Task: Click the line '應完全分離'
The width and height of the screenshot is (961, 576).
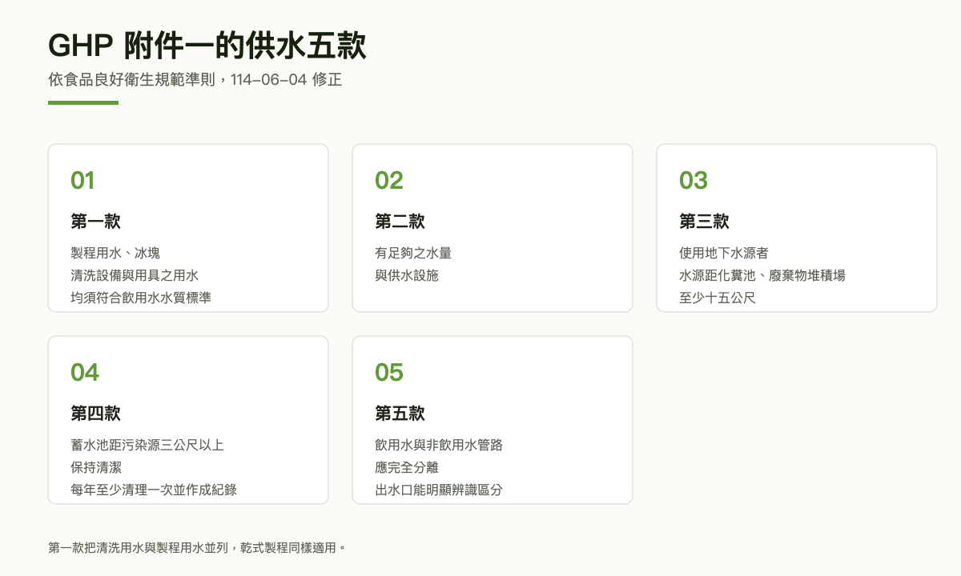Action: point(407,467)
